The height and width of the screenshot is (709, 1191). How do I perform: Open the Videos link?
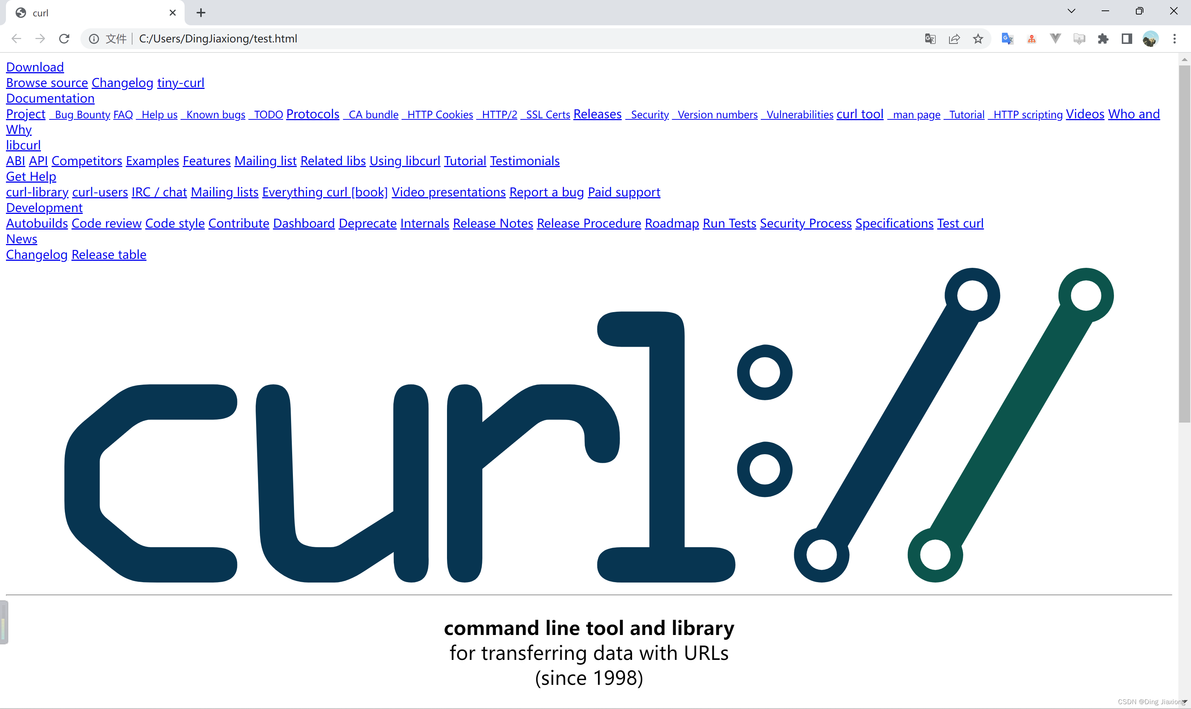tap(1085, 114)
